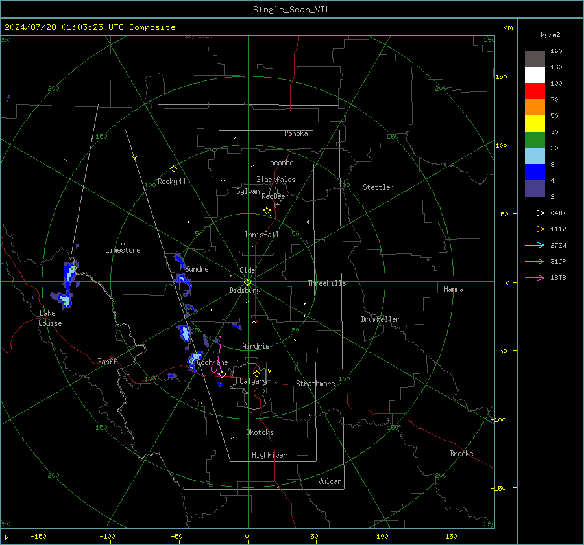Click the Single_Scan_VIL title

click(x=291, y=10)
